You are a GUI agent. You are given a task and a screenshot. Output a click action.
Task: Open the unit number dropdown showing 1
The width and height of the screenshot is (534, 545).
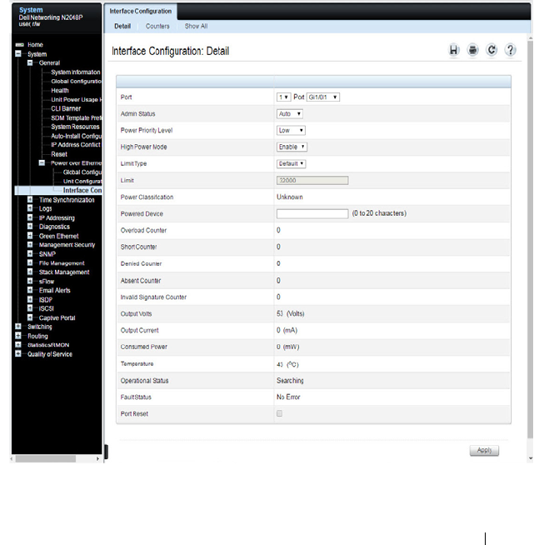click(284, 97)
